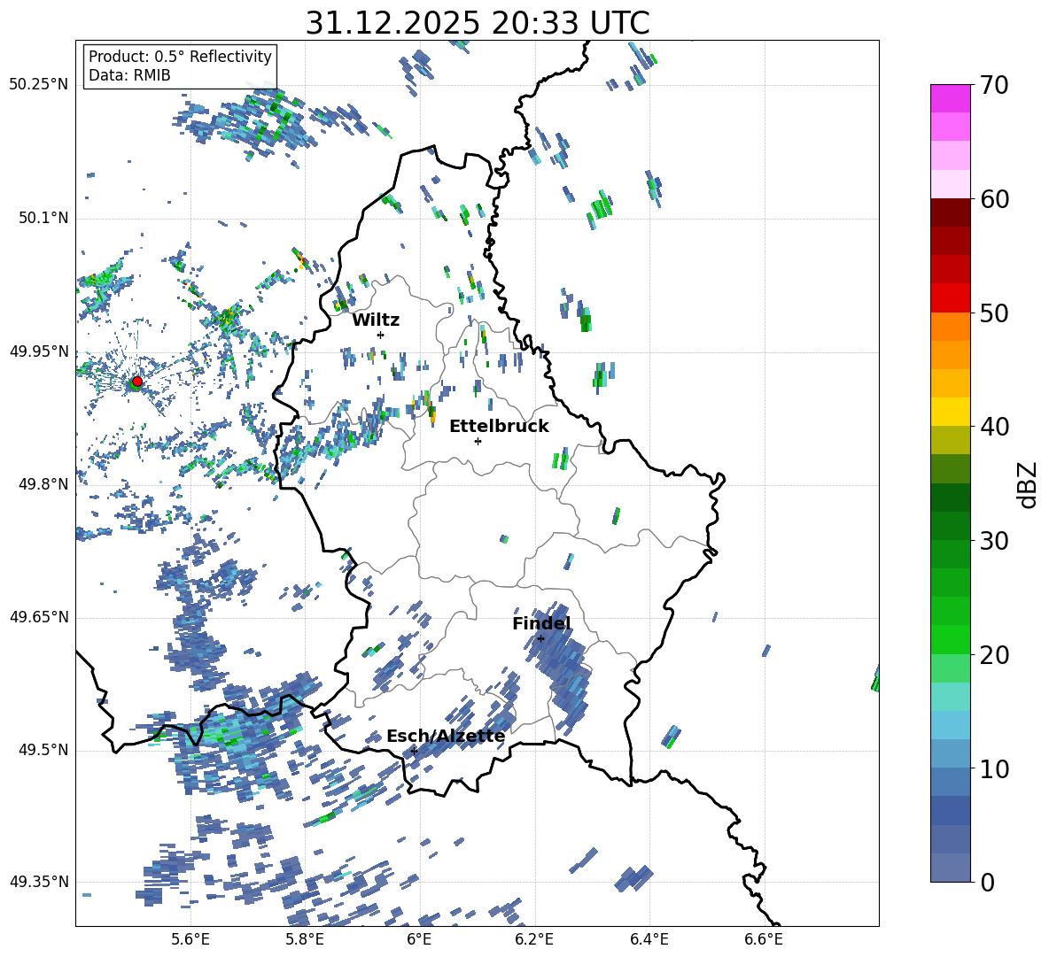Click the timestamp title 31.12.2025 20:33 UTC

coord(478,23)
